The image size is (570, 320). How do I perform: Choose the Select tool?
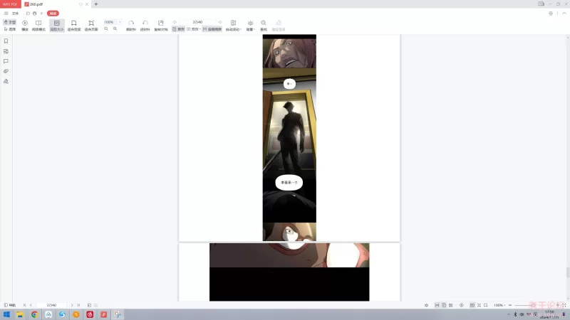pyautogui.click(x=10, y=29)
